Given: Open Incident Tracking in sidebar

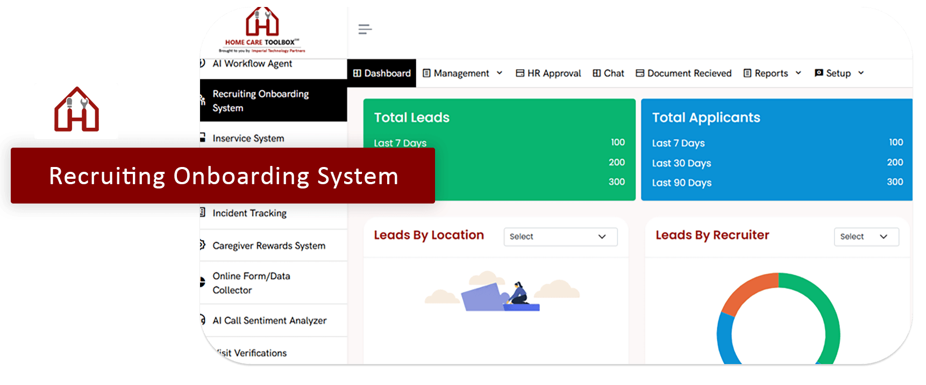Looking at the screenshot, I should (250, 213).
